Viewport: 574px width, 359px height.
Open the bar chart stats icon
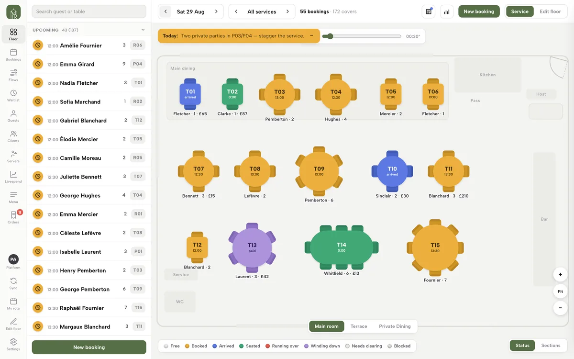point(447,11)
